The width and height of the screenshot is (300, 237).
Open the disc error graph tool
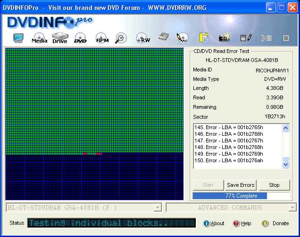pos(182,38)
